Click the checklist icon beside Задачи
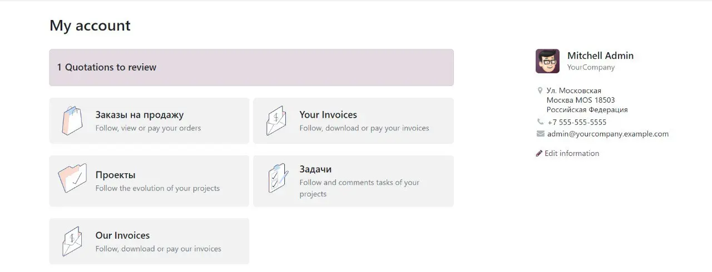712x272 pixels. pyautogui.click(x=278, y=178)
